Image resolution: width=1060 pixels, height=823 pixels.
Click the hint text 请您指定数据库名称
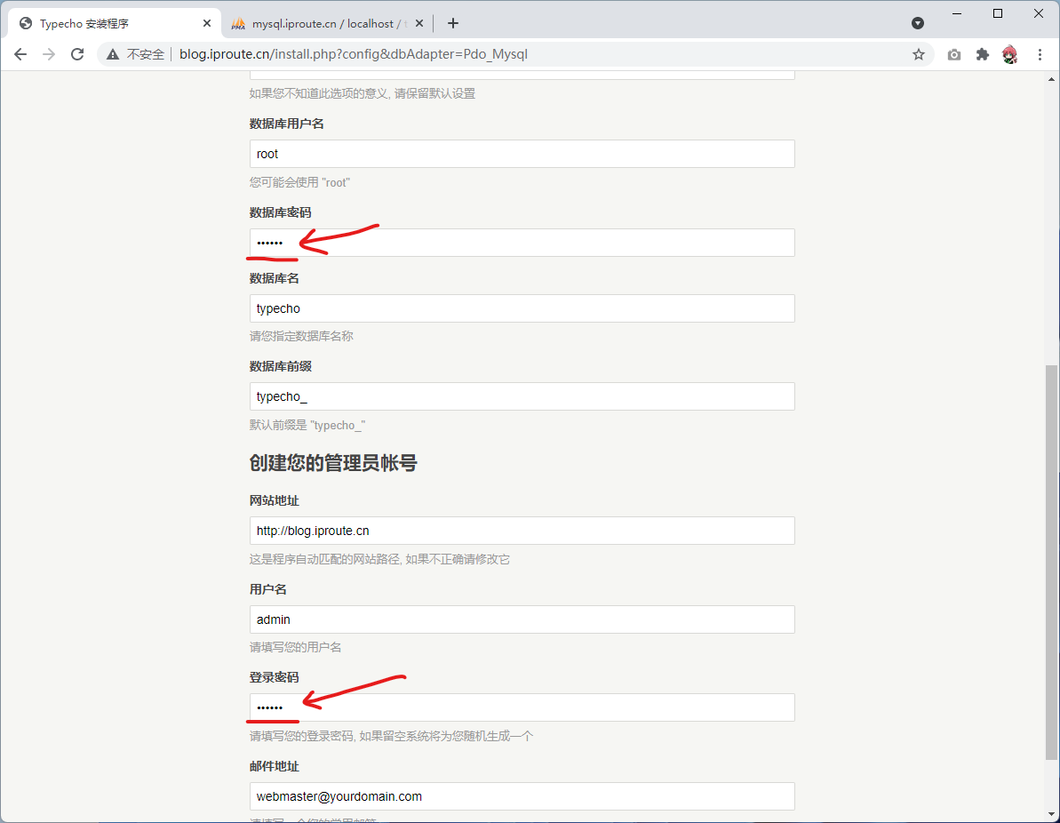301,336
